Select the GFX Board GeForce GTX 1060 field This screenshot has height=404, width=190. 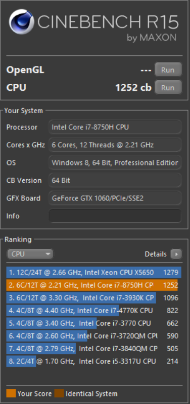(x=115, y=198)
